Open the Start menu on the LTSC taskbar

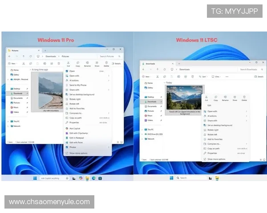tap(171, 177)
